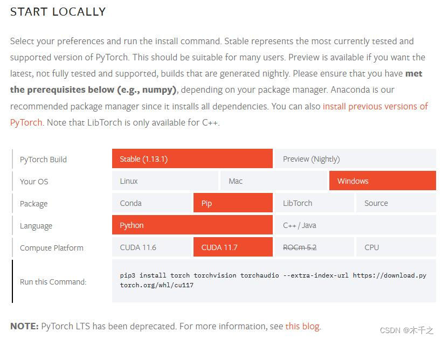Screen dimensions: 442x339
Task: Choose CPU as compute platform
Action: [396, 247]
